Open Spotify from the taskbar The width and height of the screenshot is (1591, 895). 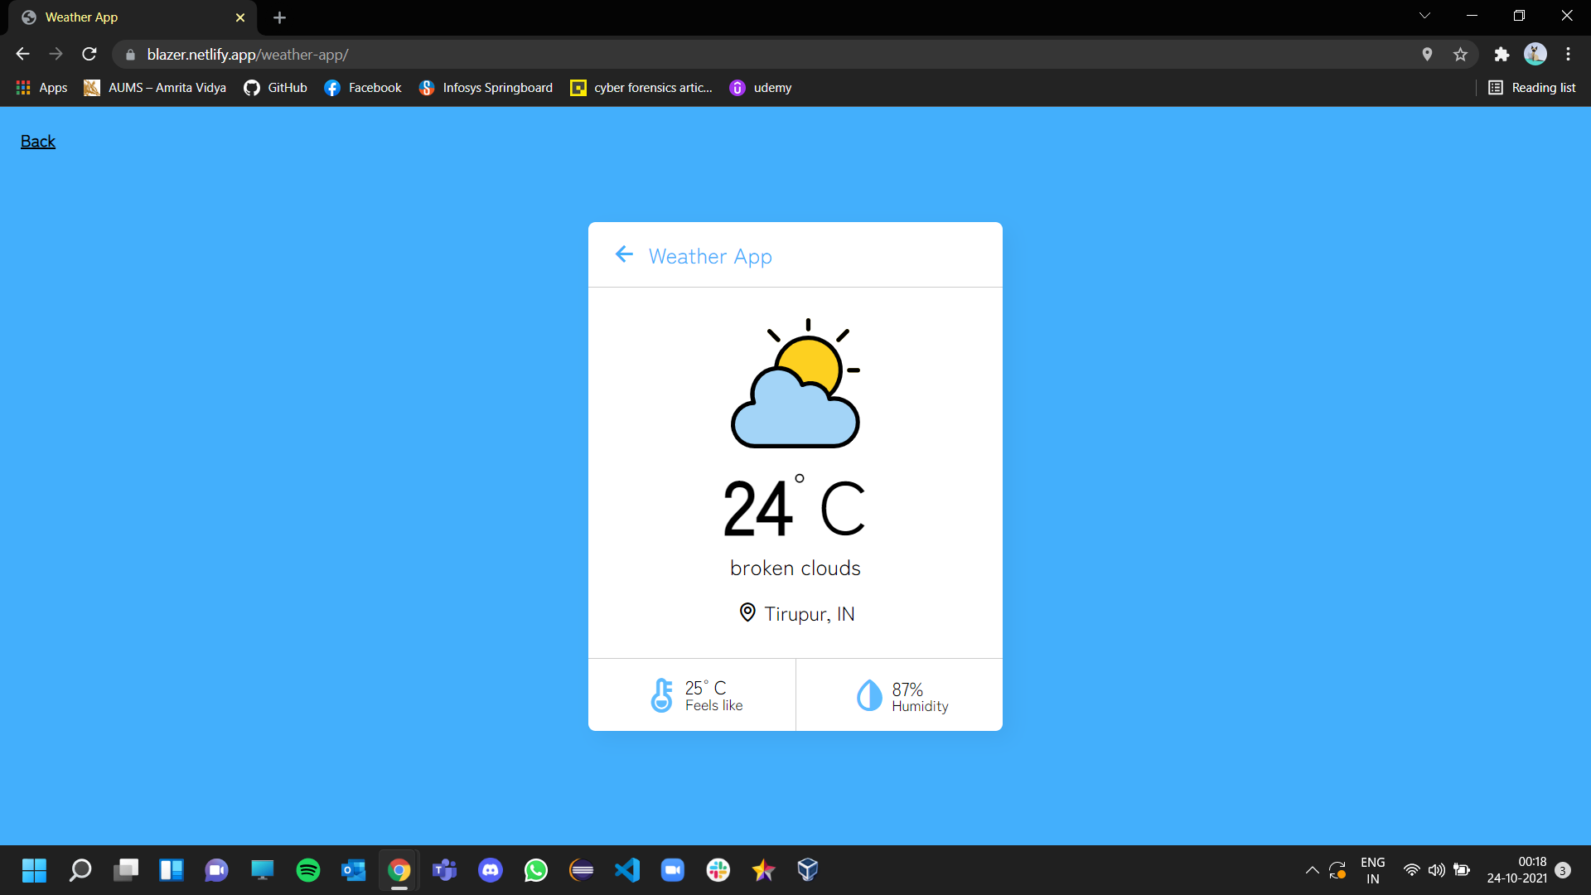tap(308, 870)
